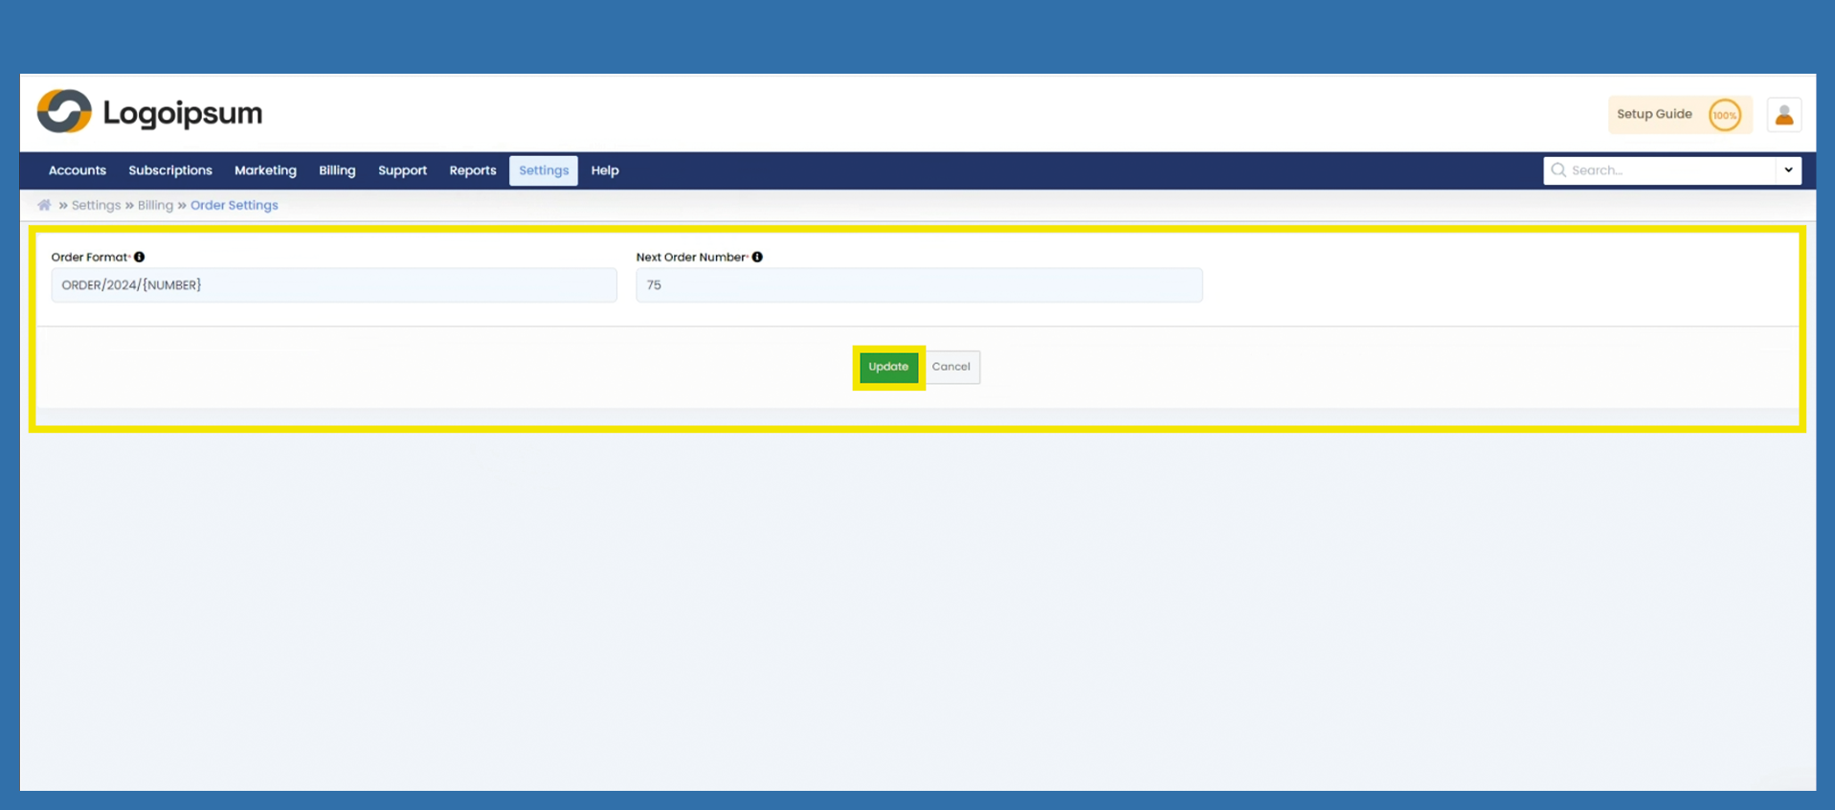Expand the search dropdown arrow
This screenshot has height=810, width=1835.
[1788, 170]
